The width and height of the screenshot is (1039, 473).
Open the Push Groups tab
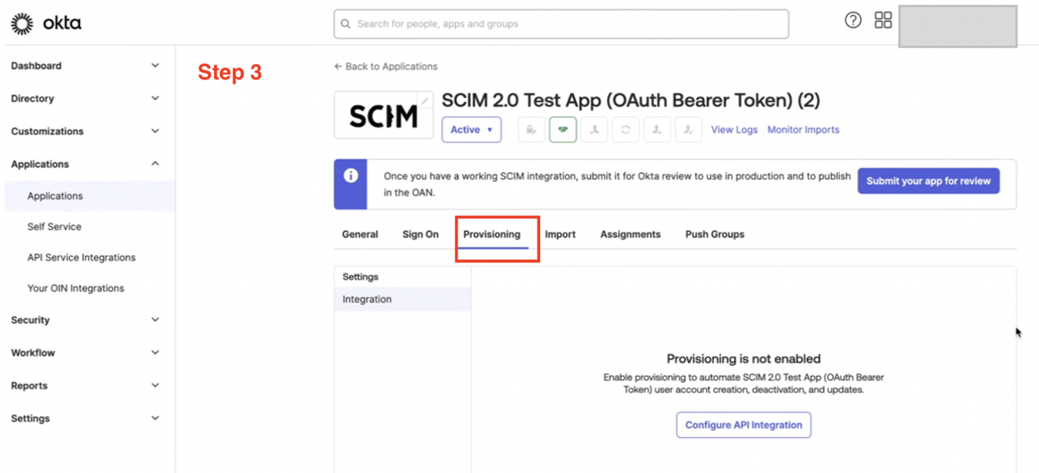(714, 234)
